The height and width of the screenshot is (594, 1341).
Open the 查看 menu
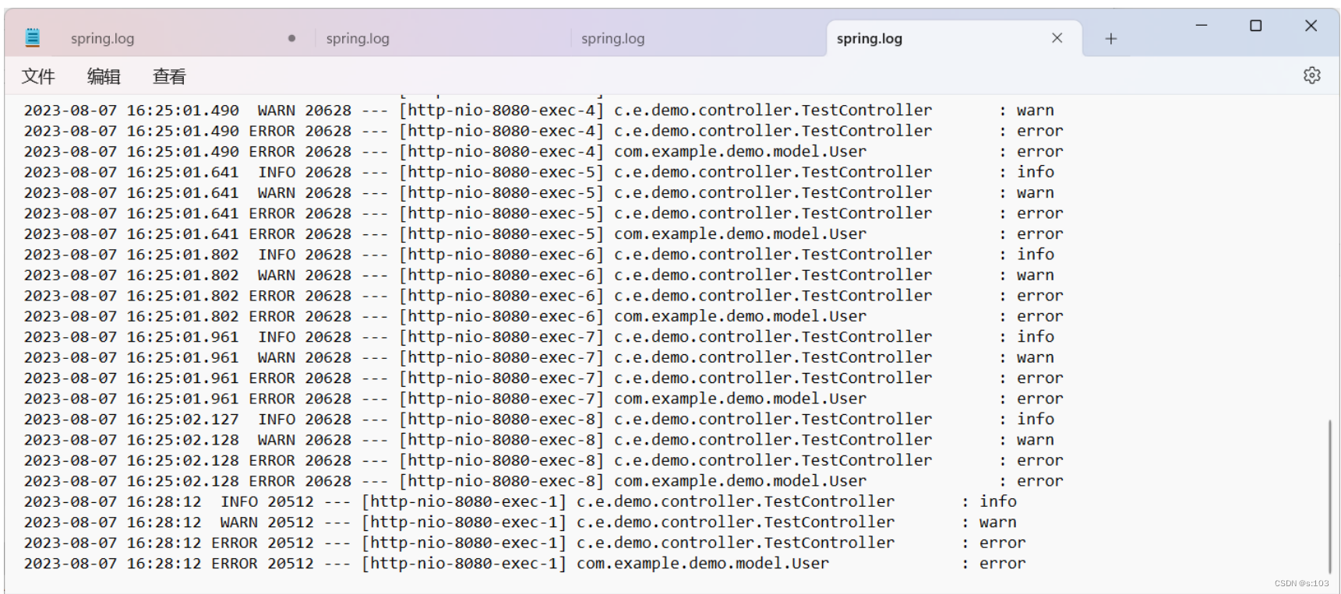169,76
